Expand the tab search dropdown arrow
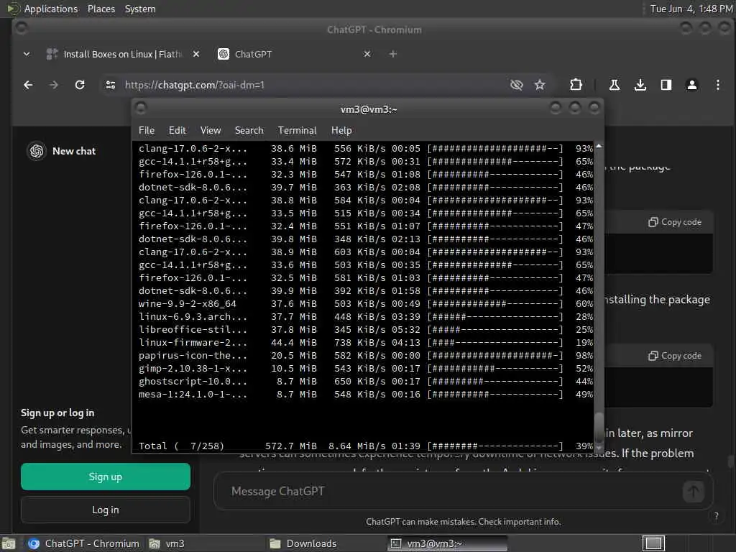Viewport: 736px width, 552px height. (27, 54)
